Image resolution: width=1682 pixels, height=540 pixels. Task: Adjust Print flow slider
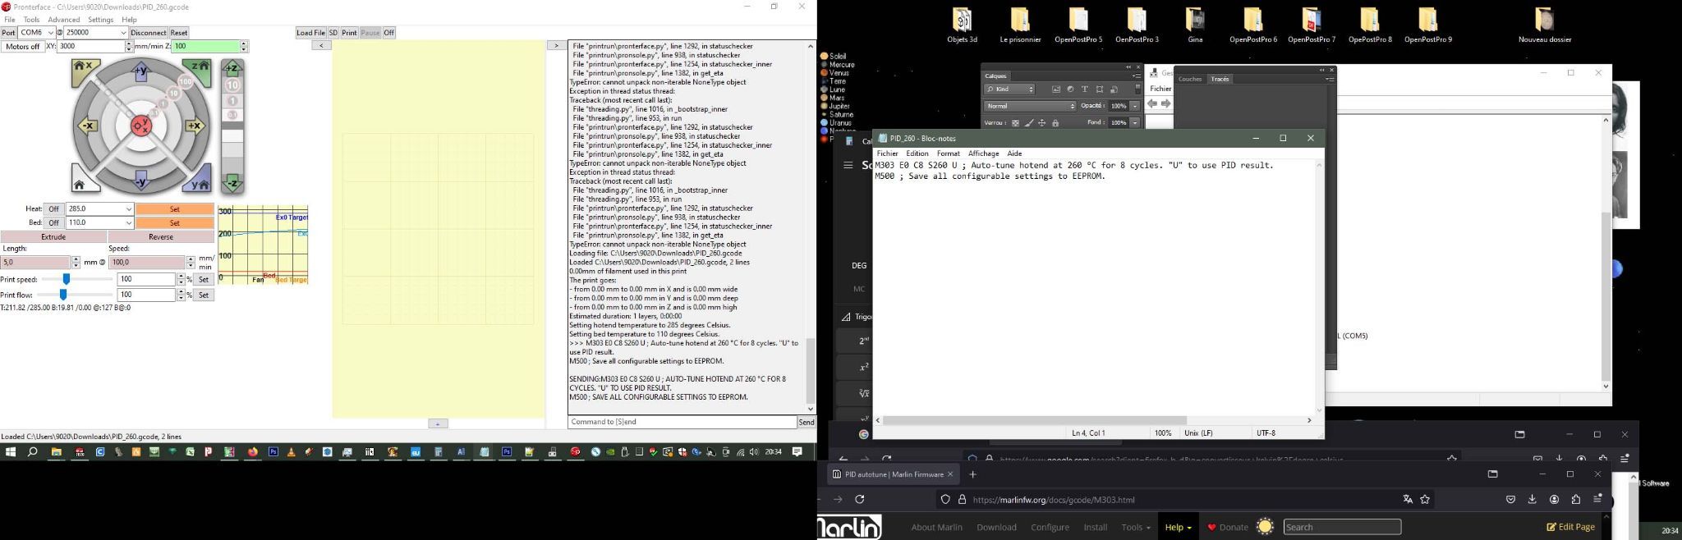(62, 295)
